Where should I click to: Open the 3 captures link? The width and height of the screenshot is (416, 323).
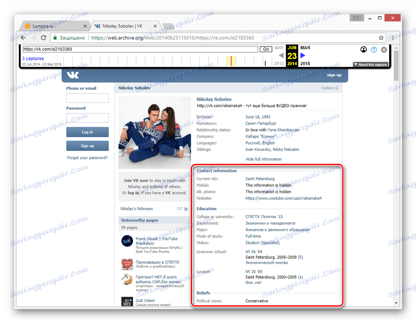(x=33, y=58)
